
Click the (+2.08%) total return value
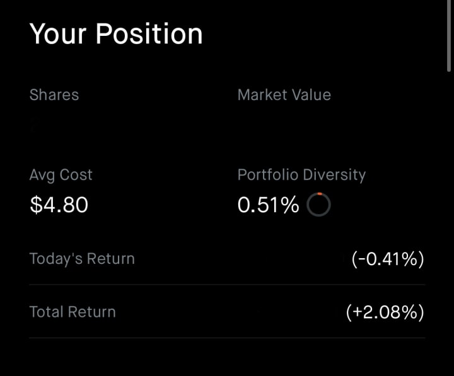point(385,312)
